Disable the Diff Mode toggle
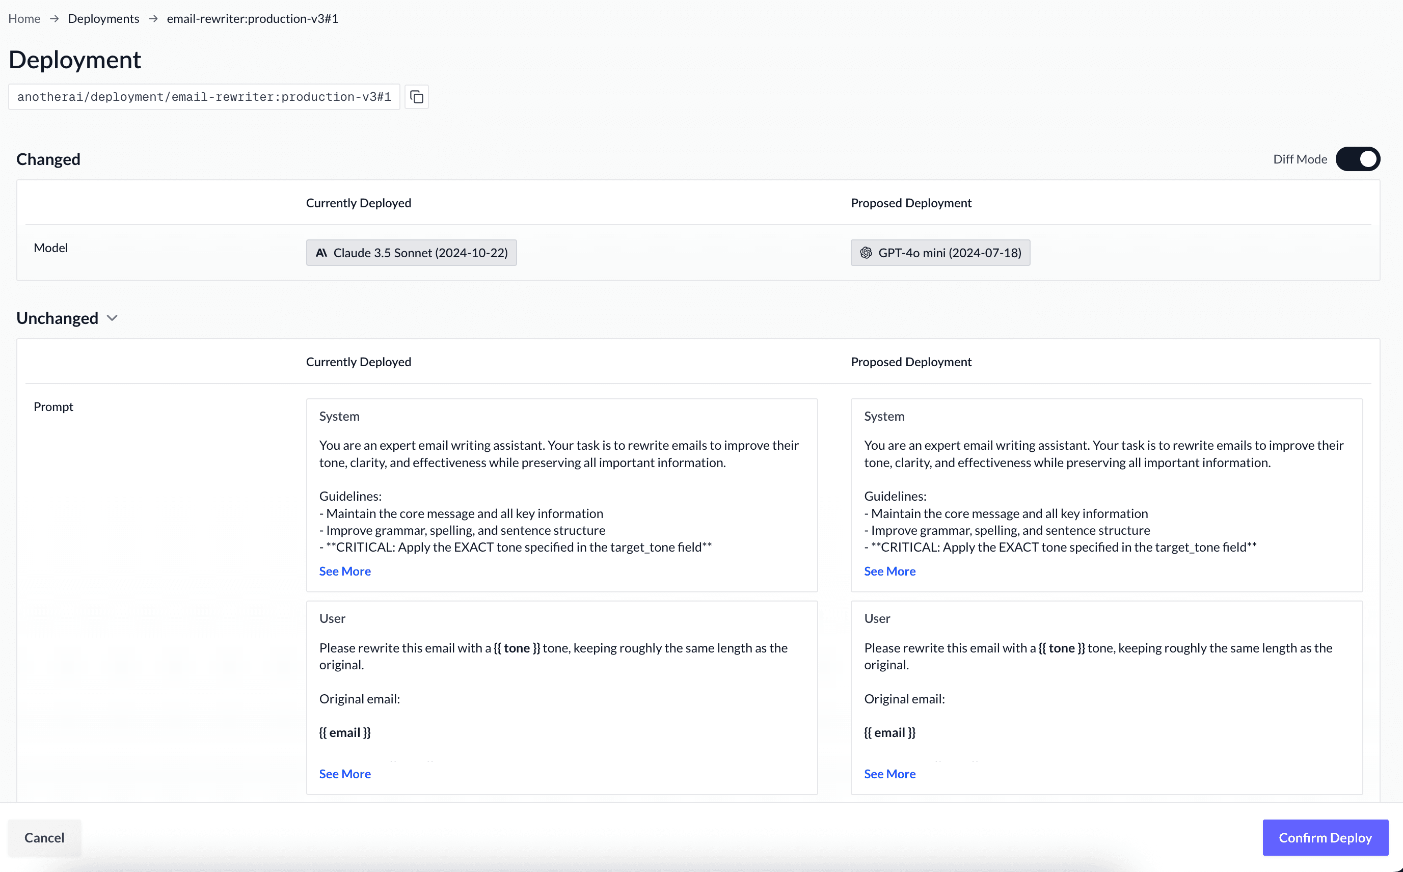This screenshot has width=1403, height=872. (1358, 158)
